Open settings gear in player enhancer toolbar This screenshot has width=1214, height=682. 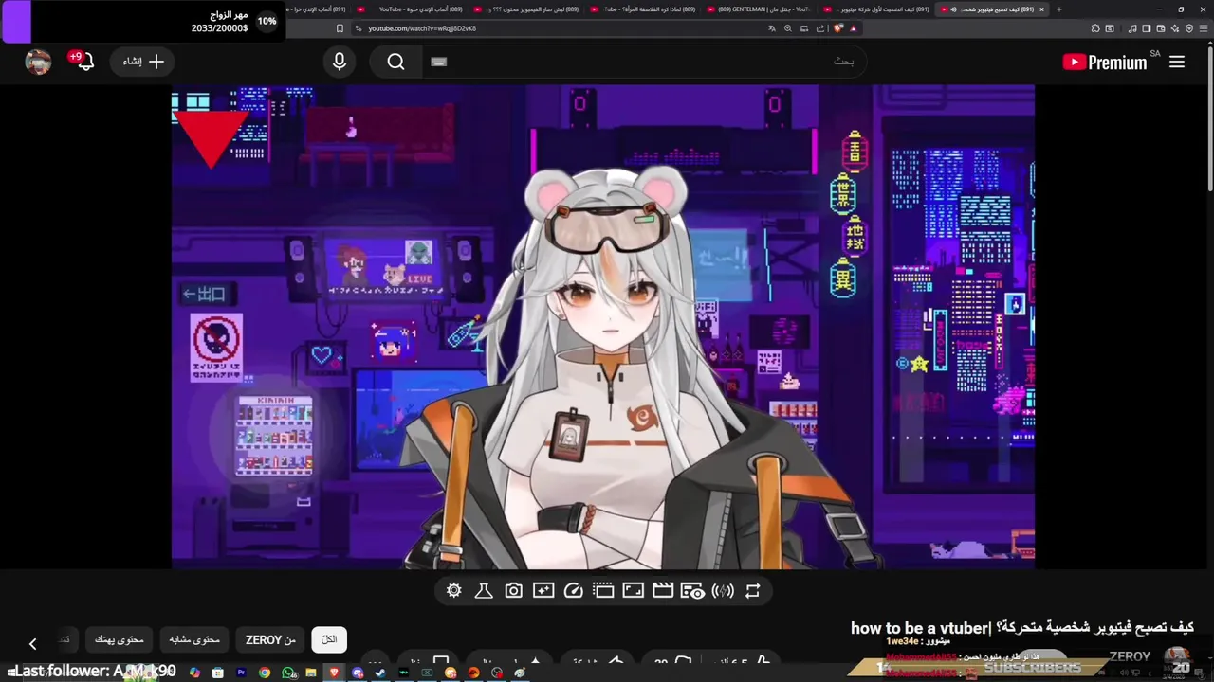point(453,591)
